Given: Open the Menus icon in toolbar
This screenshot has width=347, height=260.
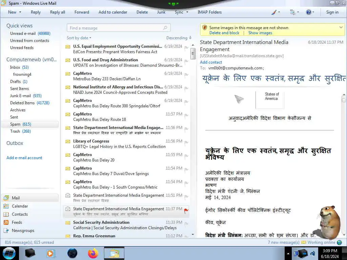Looking at the screenshot, I should [292, 13].
